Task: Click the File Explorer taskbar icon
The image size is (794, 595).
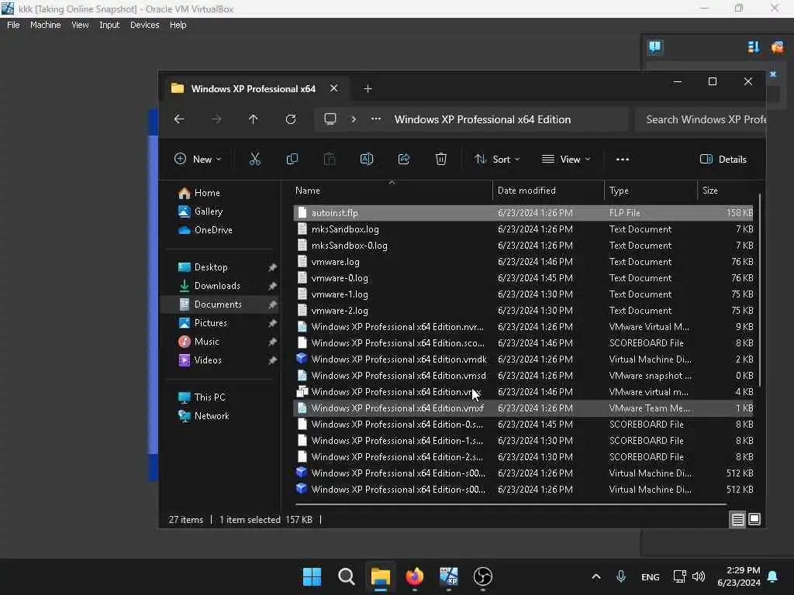Action: 380,576
